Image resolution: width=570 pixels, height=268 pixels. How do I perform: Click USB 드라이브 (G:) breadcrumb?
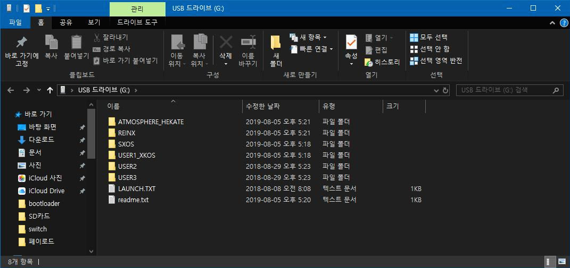(x=104, y=90)
